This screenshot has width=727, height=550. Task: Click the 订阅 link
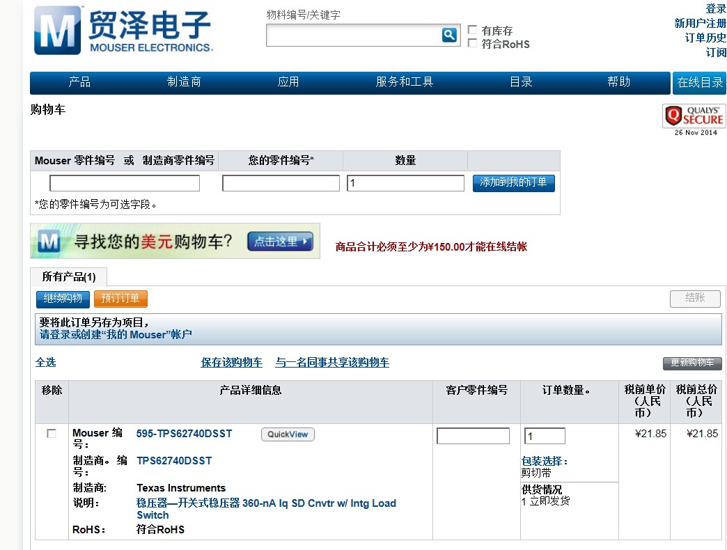click(x=716, y=52)
